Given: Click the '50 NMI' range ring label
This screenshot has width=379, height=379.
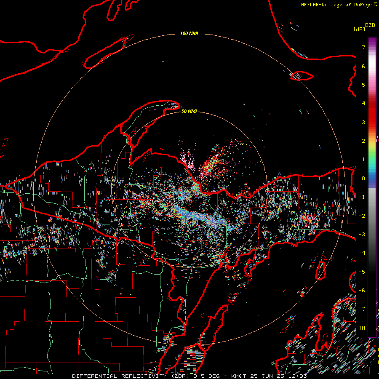Looking at the screenshot, I should coord(189,111).
